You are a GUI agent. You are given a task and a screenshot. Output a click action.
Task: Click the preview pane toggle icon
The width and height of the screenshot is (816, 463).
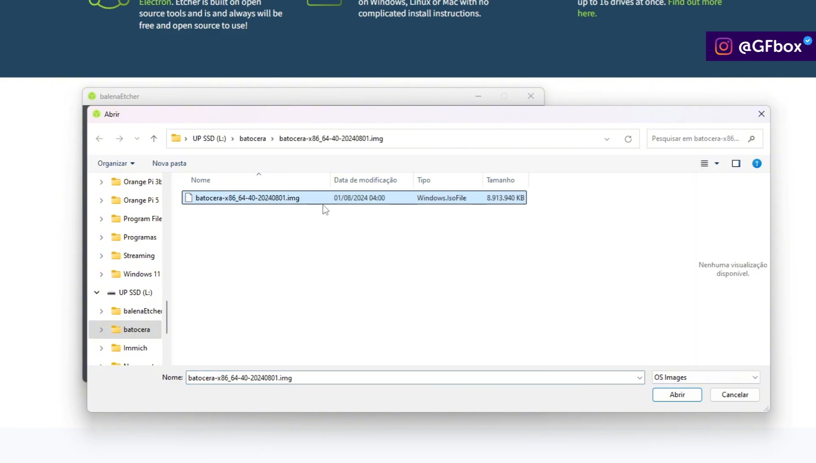tap(736, 163)
